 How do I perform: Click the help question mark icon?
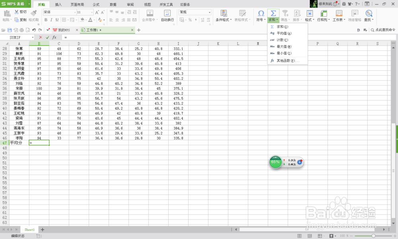tap(356, 4)
